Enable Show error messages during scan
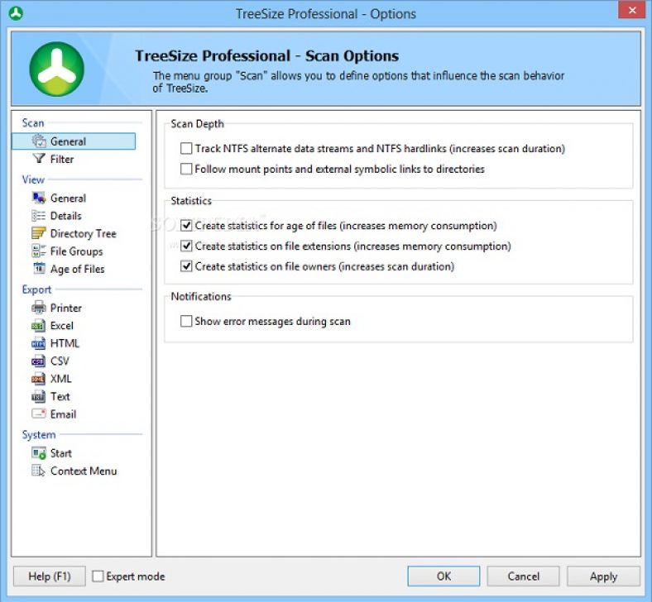 point(186,321)
